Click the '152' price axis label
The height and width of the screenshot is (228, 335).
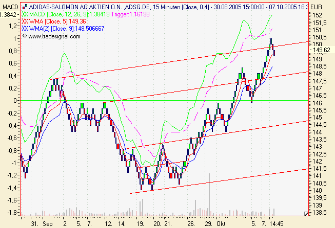pyautogui.click(x=317, y=15)
